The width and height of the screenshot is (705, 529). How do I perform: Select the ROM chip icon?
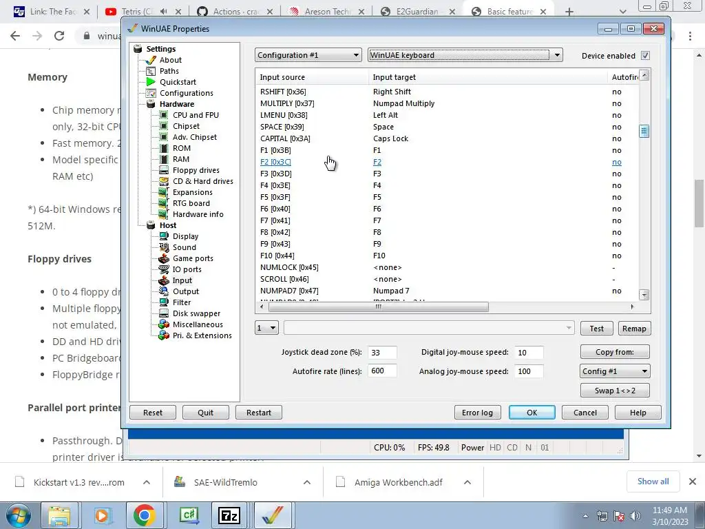[164, 148]
